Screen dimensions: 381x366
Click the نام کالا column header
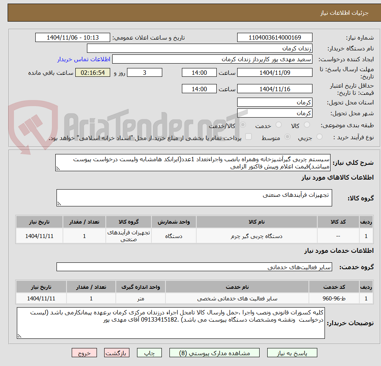(256, 222)
